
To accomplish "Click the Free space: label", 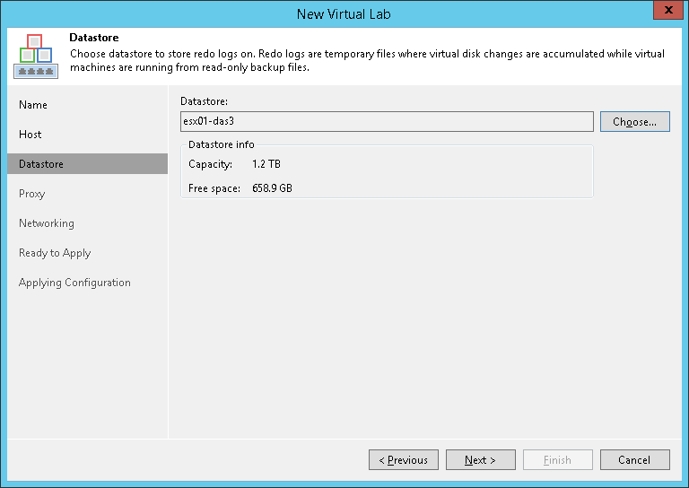I will [214, 188].
